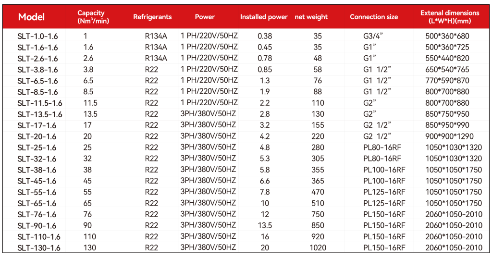Select the SLT-130-1.6 model cell
This screenshot has height=258, width=492.
point(39,248)
